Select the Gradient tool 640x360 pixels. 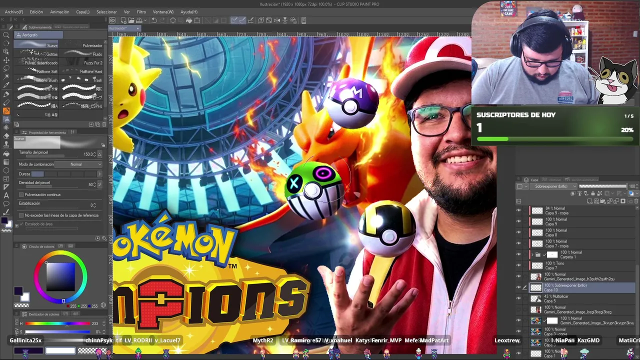pyautogui.click(x=5, y=162)
